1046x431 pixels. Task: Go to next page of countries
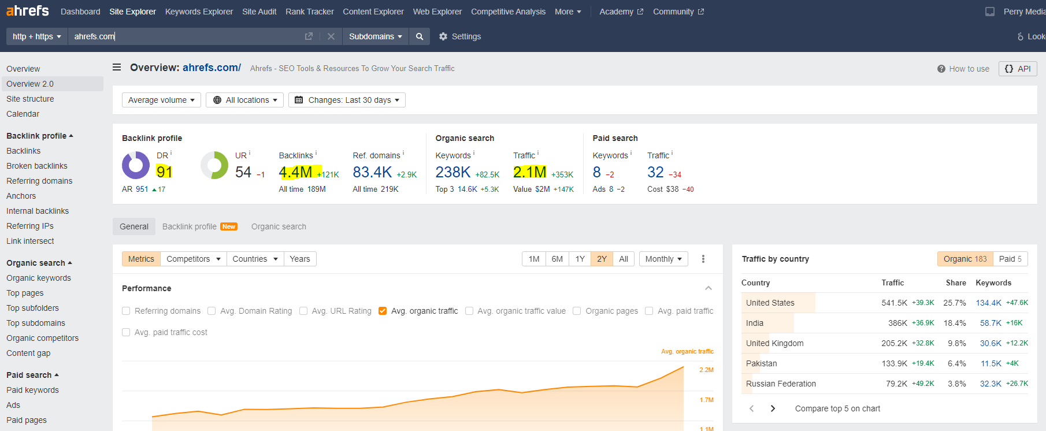[x=773, y=408]
